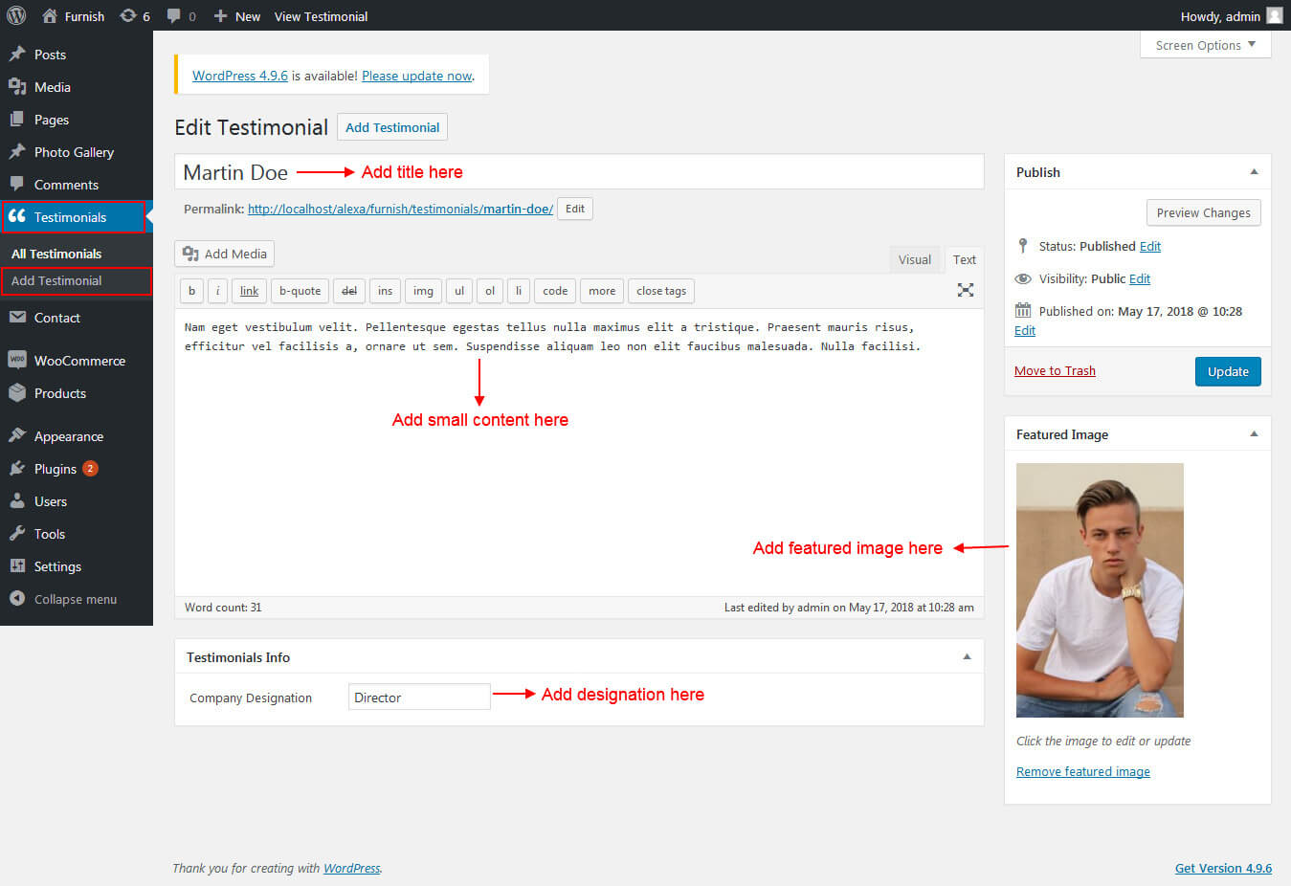Open the comments bubble icon in admin bar
1291x886 pixels.
click(173, 15)
